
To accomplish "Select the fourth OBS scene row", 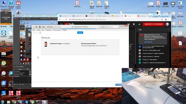I will [21, 76].
